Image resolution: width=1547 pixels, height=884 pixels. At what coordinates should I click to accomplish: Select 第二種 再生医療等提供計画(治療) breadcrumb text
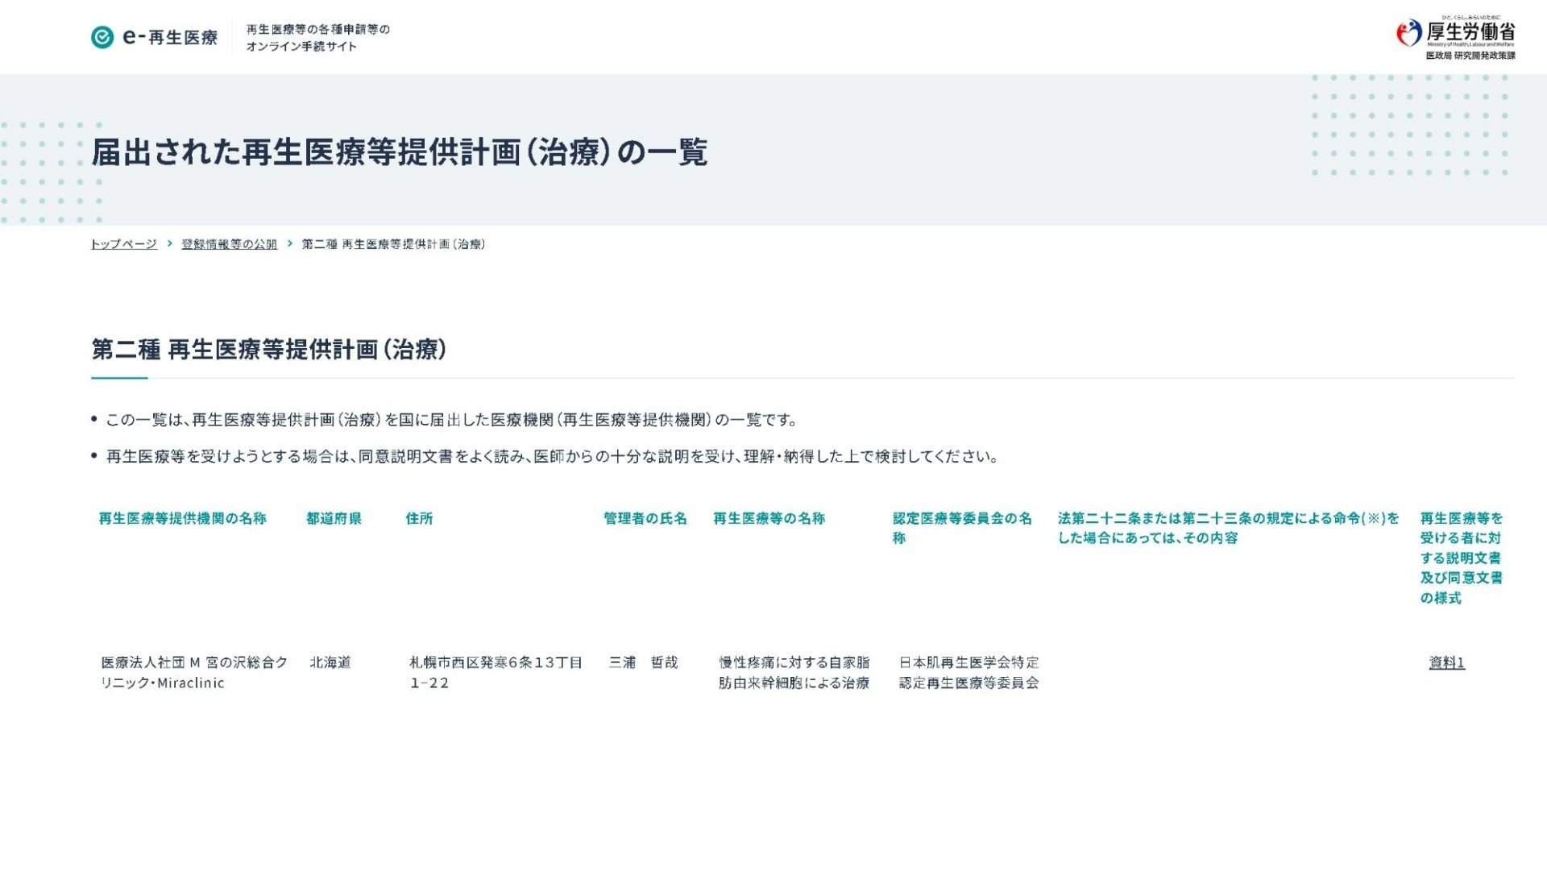click(x=393, y=244)
